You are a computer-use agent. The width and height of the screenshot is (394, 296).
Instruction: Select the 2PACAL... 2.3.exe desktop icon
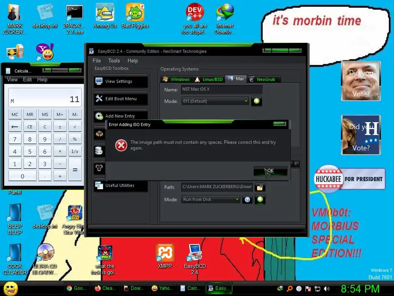75,19
